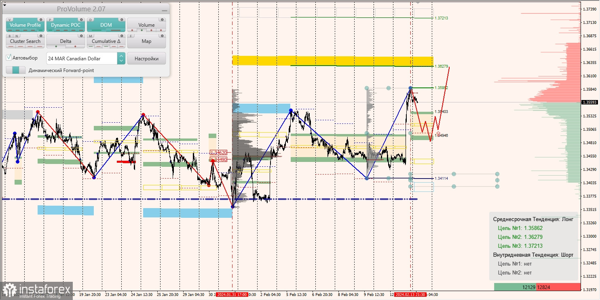Click the V hotkey tab on Volume Profile
600x300 pixels.
tap(10, 19)
